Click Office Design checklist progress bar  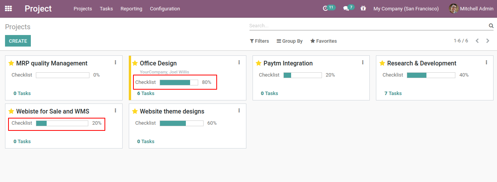pyautogui.click(x=179, y=82)
